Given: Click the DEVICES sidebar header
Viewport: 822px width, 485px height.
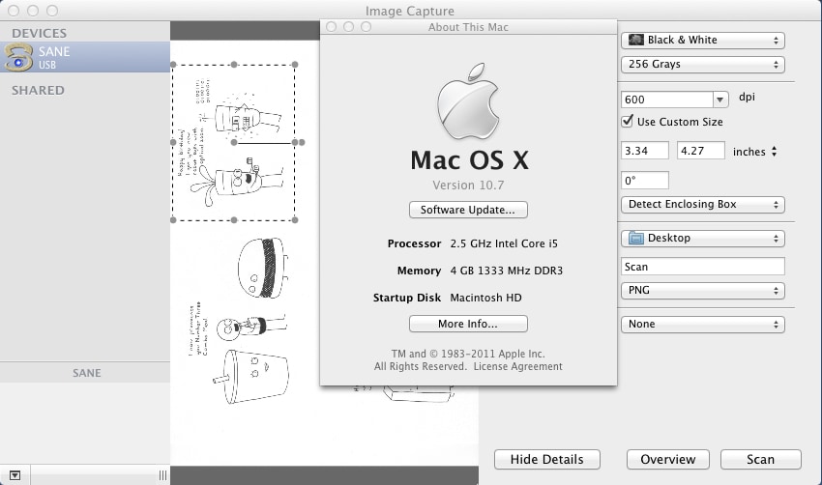Looking at the screenshot, I should pyautogui.click(x=40, y=34).
